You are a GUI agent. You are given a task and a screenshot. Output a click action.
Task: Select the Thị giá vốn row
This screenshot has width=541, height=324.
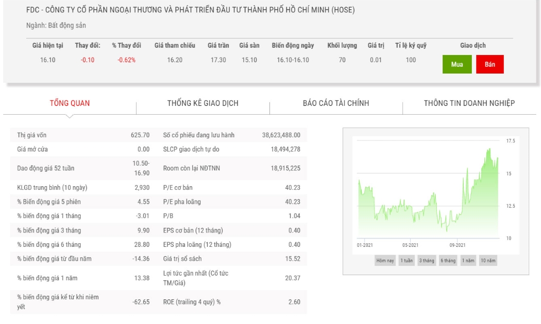tap(83, 135)
